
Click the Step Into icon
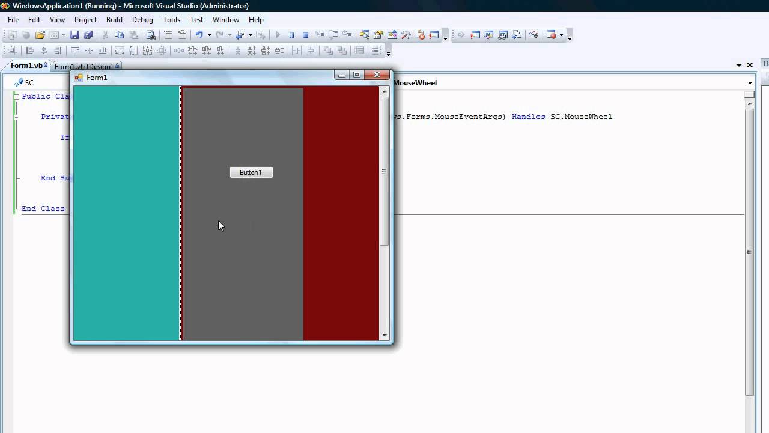pos(320,35)
